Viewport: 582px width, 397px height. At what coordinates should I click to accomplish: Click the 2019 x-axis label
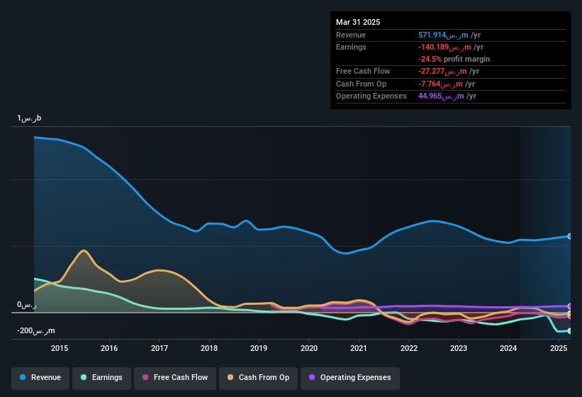click(x=259, y=348)
